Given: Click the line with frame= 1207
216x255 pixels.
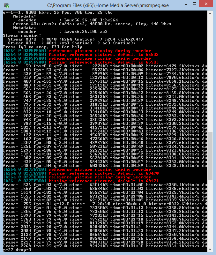Looking at the screenshot, I should click(x=105, y=143).
